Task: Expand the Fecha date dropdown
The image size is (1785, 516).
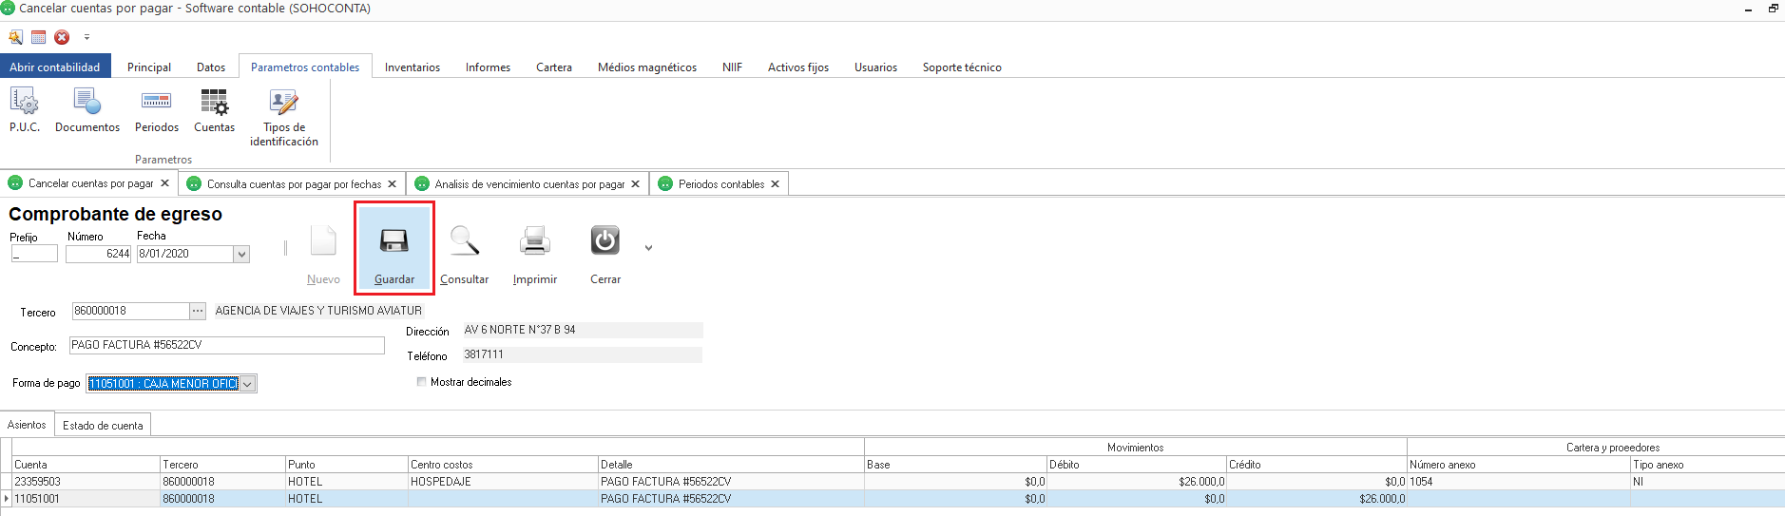Action: pyautogui.click(x=241, y=255)
